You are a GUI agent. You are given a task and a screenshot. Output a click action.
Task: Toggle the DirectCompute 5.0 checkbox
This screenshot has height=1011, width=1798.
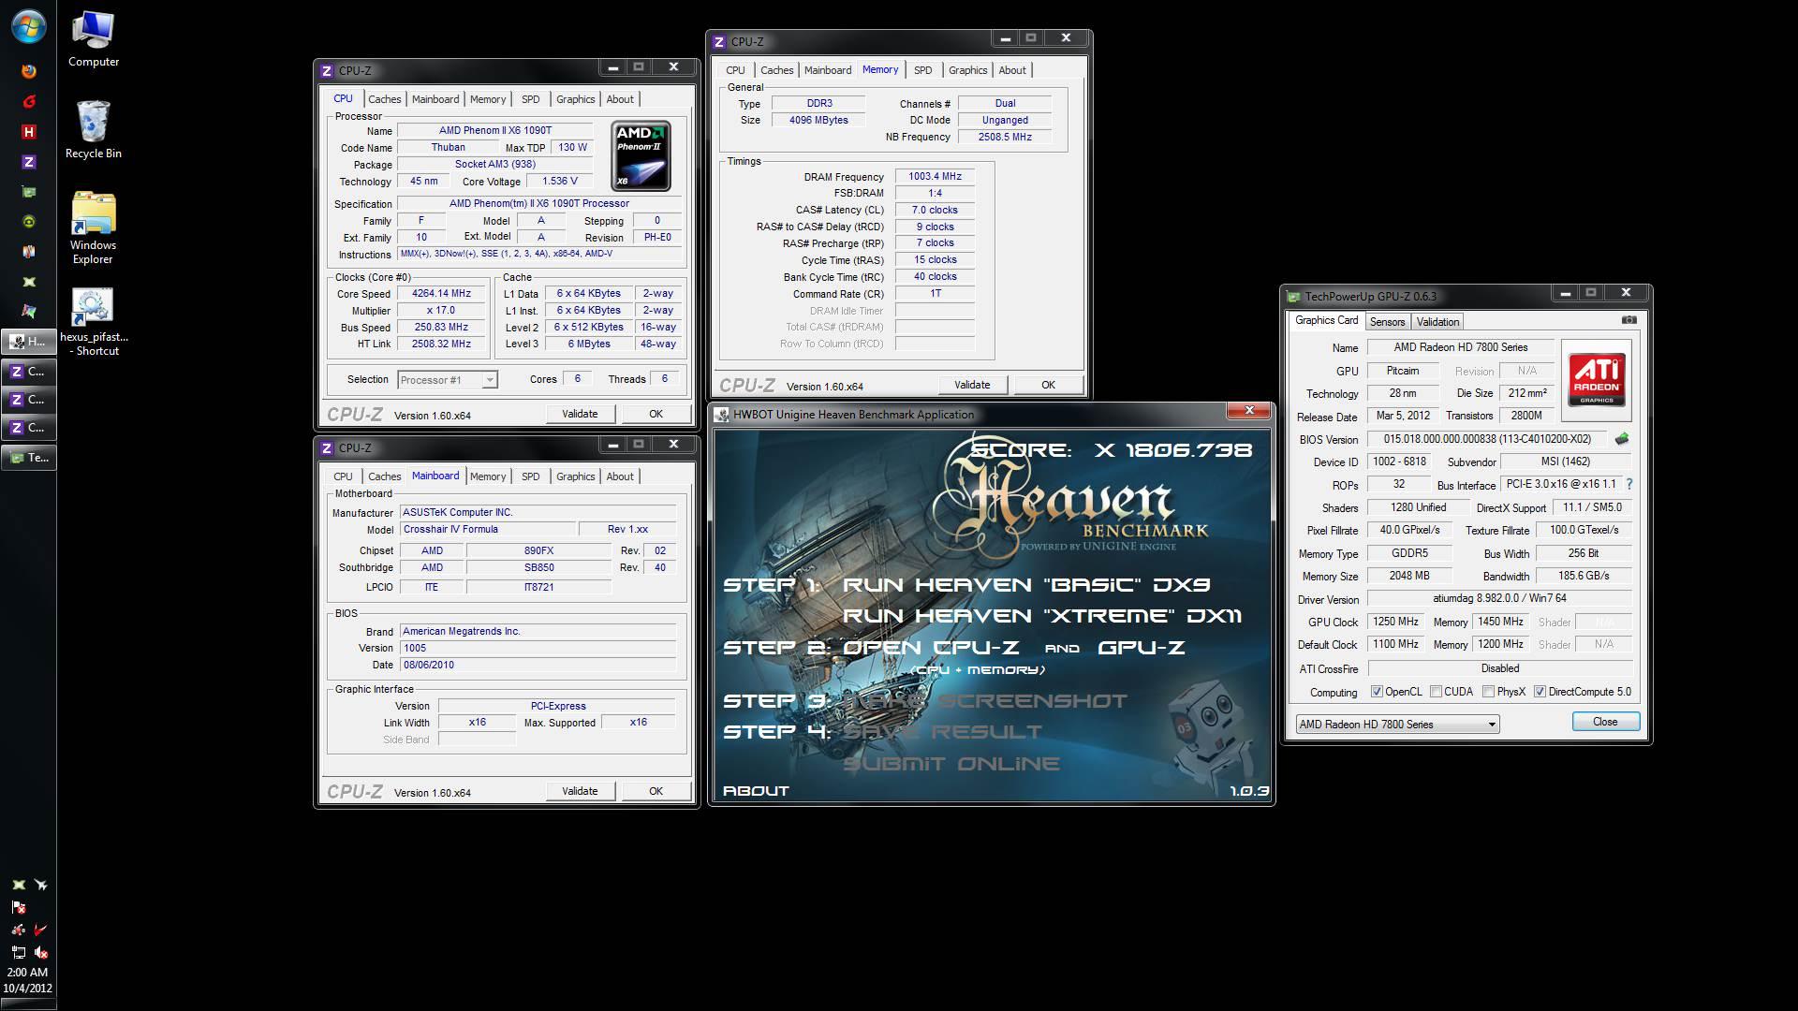pyautogui.click(x=1540, y=692)
